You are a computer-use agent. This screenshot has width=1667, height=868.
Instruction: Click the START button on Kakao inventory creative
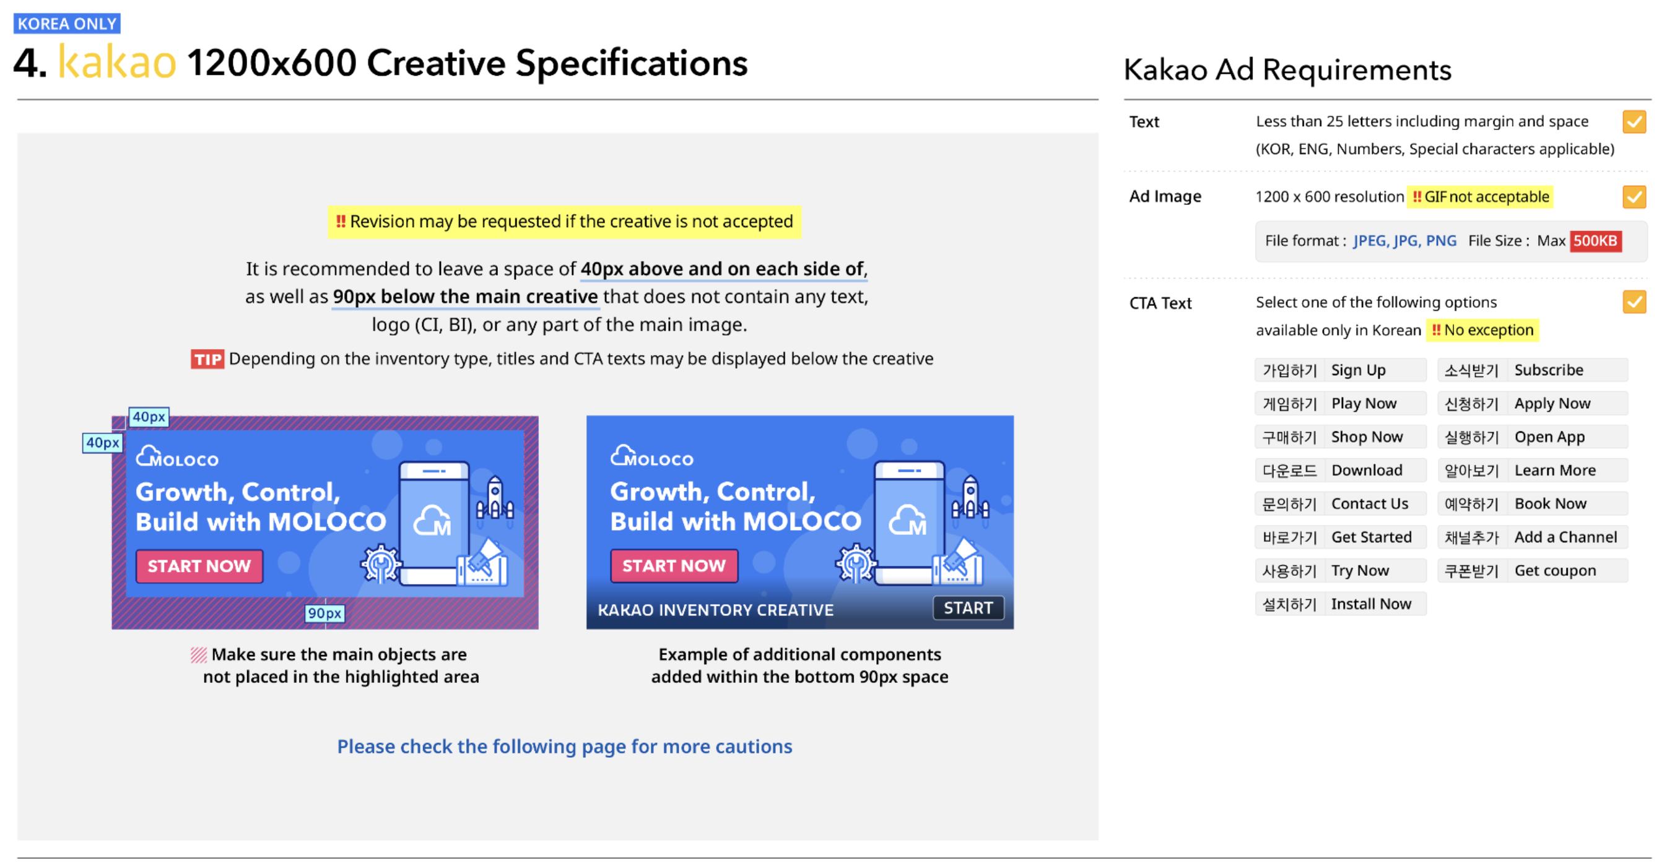click(x=968, y=608)
